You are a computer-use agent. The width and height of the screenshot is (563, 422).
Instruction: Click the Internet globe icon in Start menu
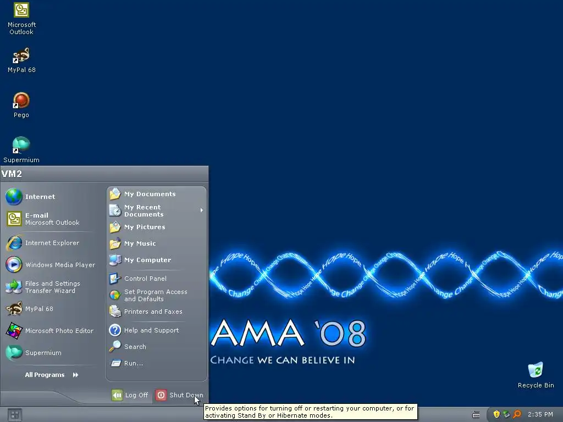point(14,197)
